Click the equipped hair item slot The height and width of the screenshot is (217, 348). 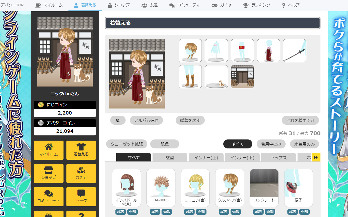tap(190, 51)
